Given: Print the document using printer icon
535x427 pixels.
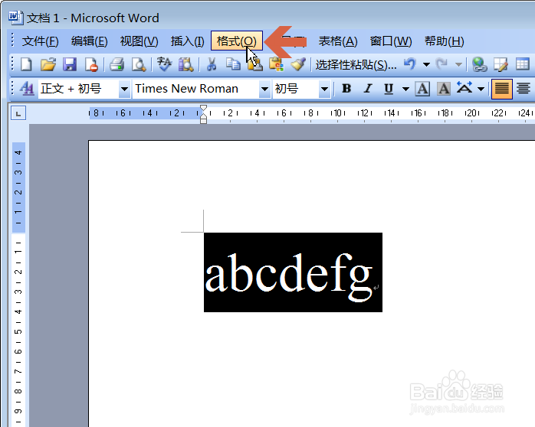Looking at the screenshot, I should click(x=117, y=64).
